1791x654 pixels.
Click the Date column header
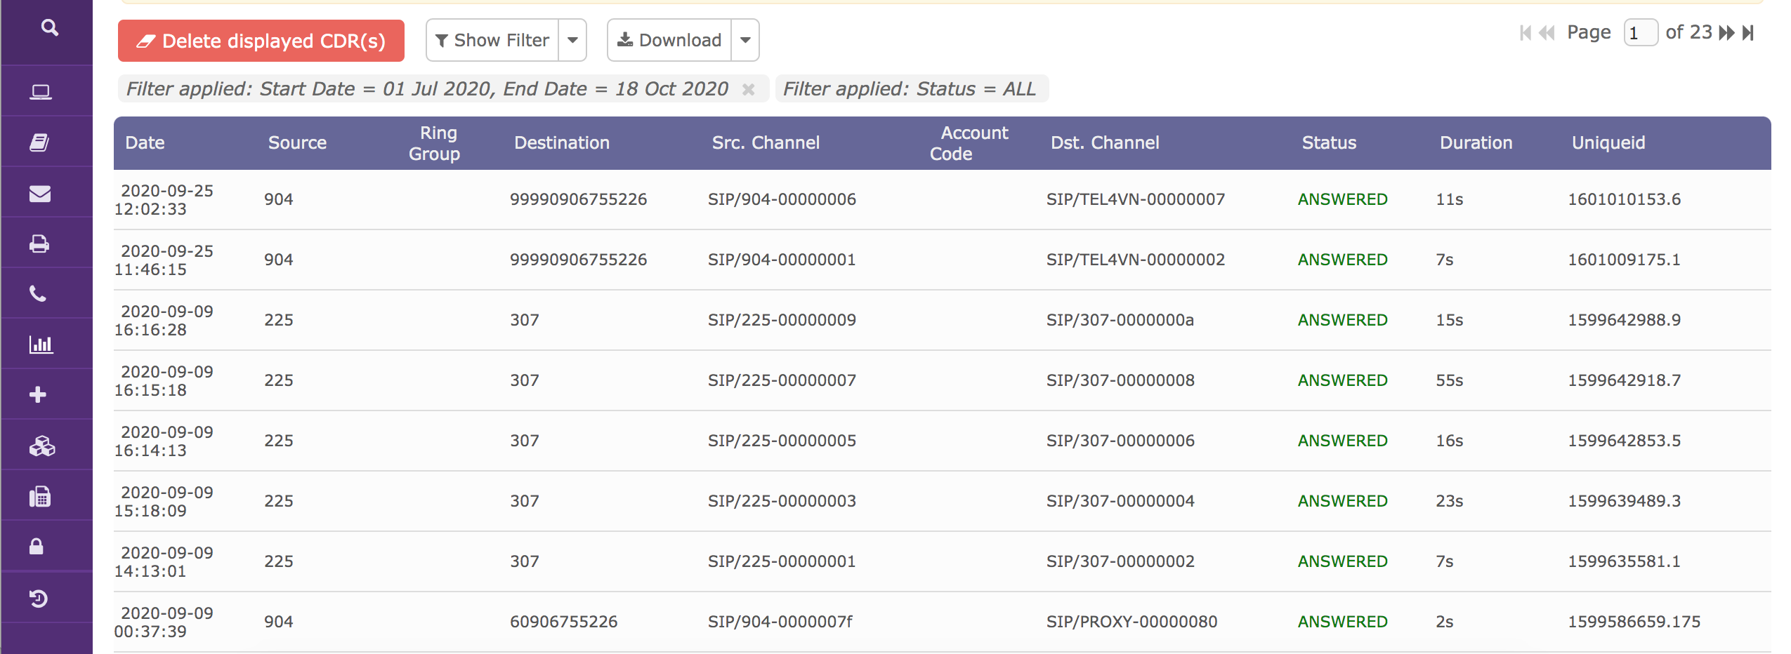click(145, 143)
